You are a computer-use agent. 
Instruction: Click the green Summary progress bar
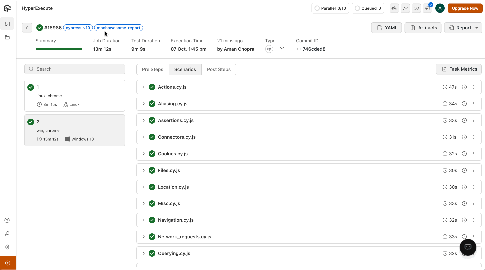pyautogui.click(x=59, y=49)
